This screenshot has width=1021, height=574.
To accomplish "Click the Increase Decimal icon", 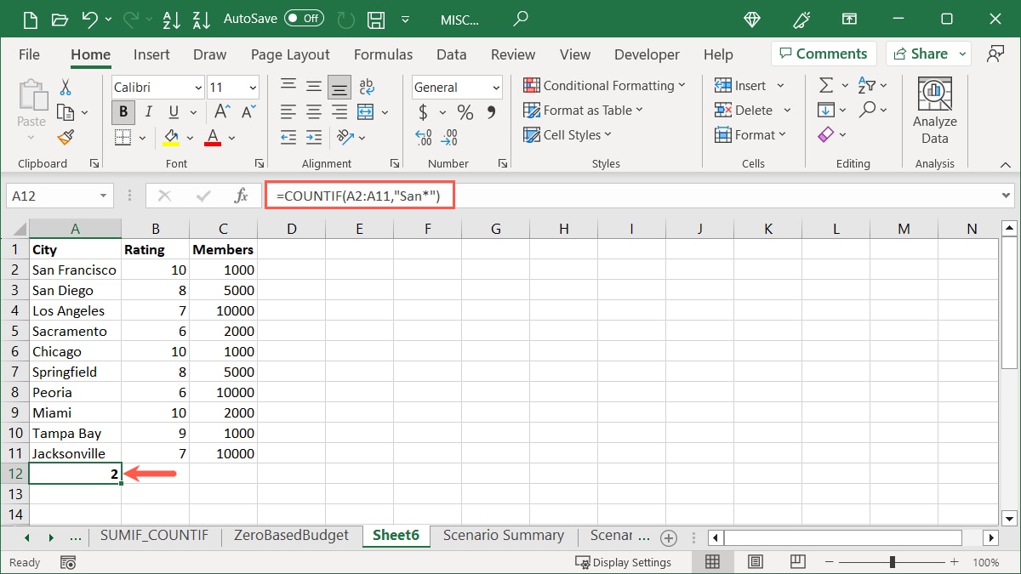I will 422,137.
